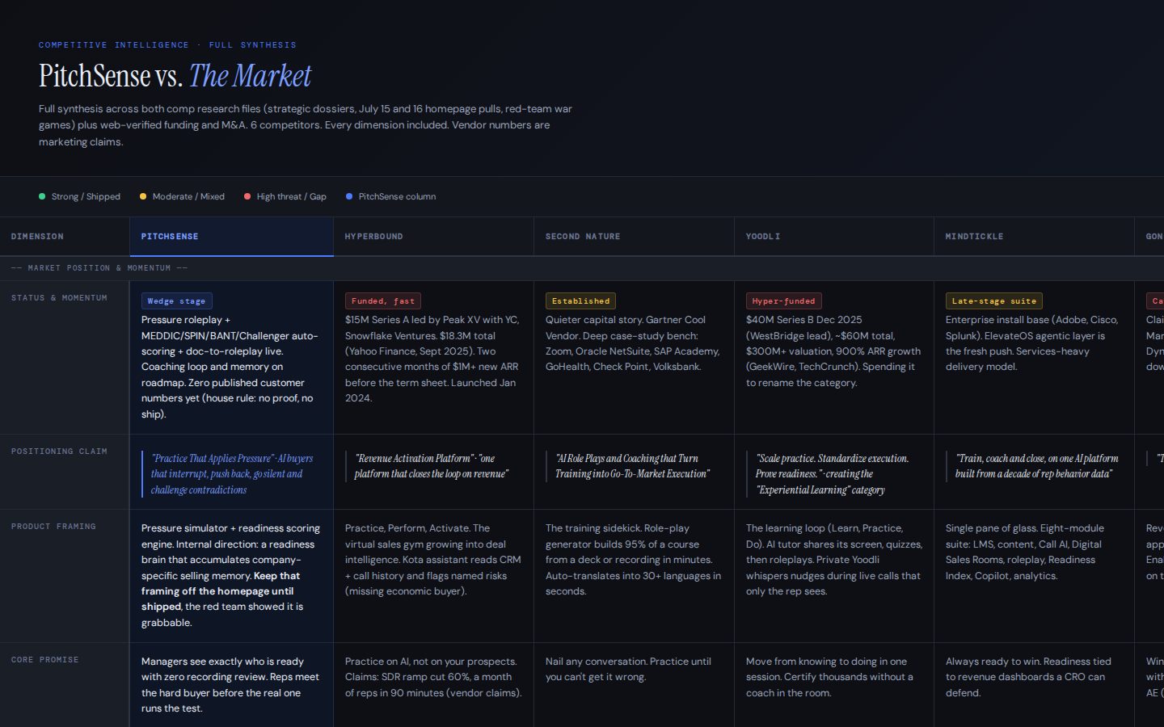Click the POSITIONING CLAIM row label
Image resolution: width=1164 pixels, height=727 pixels.
coord(59,452)
